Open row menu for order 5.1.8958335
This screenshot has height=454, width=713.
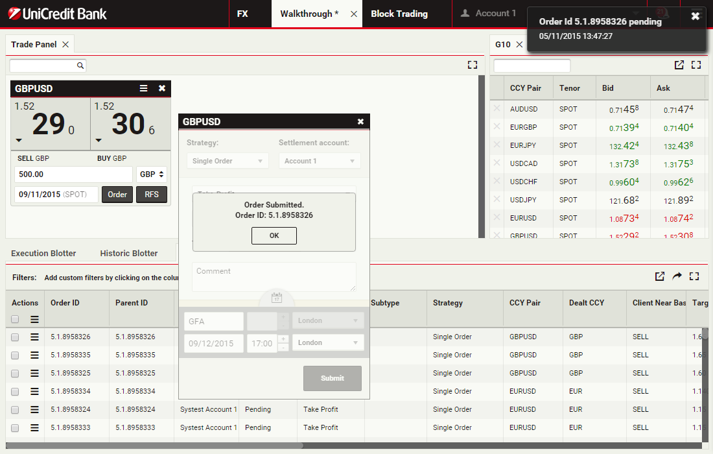pos(34,355)
